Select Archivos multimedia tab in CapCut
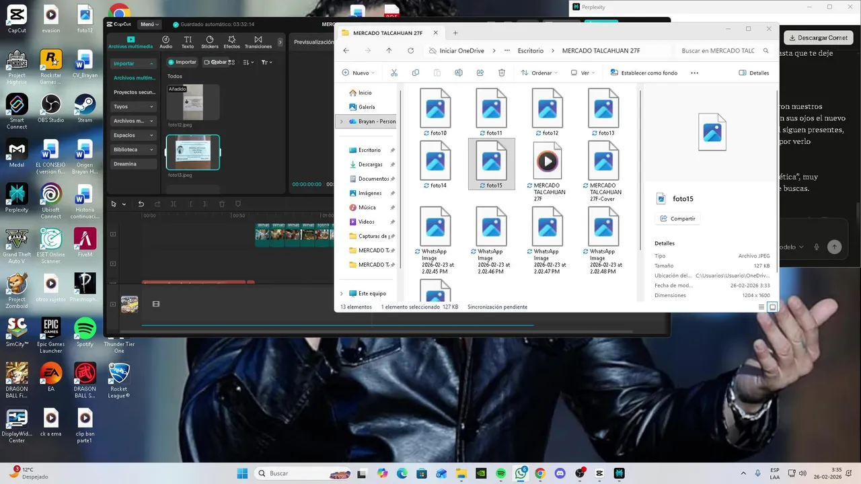The image size is (861, 484). (x=130, y=42)
